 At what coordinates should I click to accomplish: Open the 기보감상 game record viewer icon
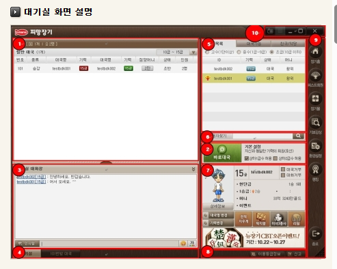[315, 122]
